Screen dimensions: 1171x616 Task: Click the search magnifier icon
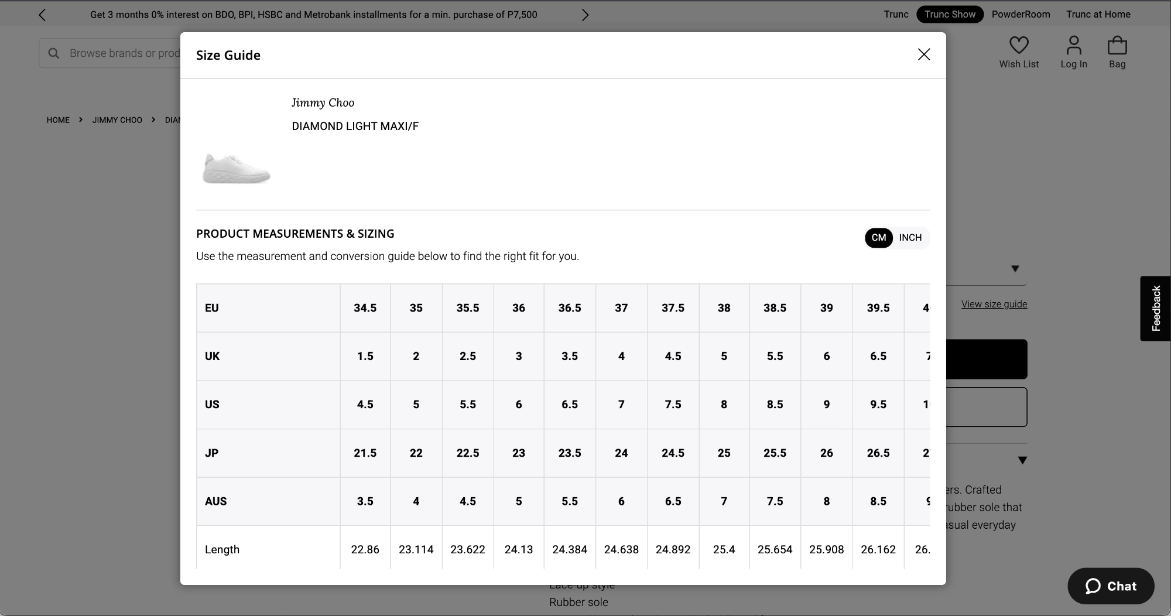click(54, 53)
